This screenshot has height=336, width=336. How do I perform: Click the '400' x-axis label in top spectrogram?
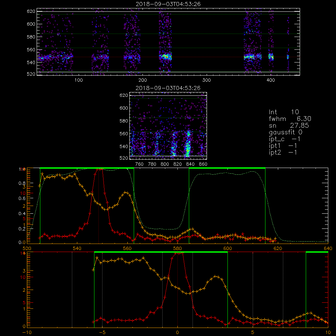click(x=270, y=80)
